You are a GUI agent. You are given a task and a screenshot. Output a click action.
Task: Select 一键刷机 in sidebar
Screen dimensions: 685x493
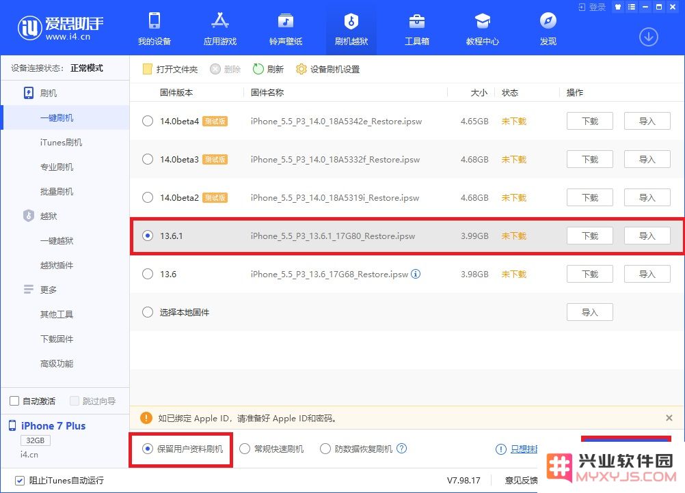(65, 118)
